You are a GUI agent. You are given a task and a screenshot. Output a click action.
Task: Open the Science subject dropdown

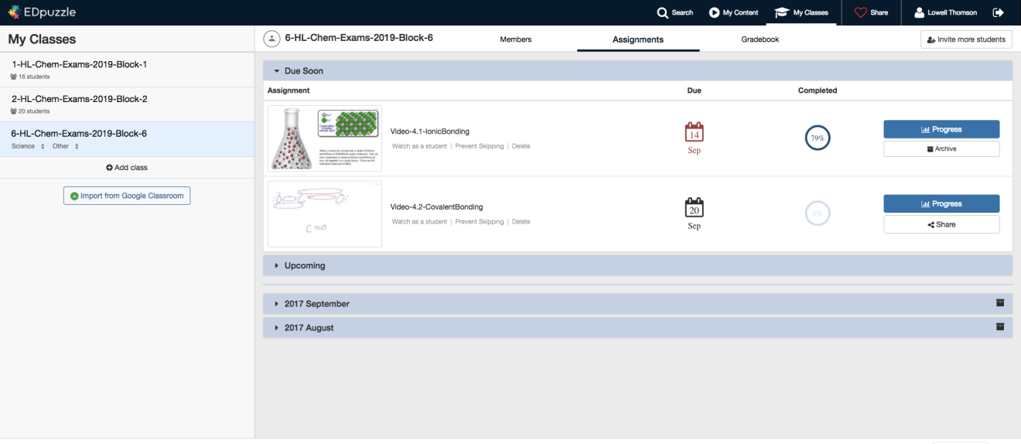point(29,146)
